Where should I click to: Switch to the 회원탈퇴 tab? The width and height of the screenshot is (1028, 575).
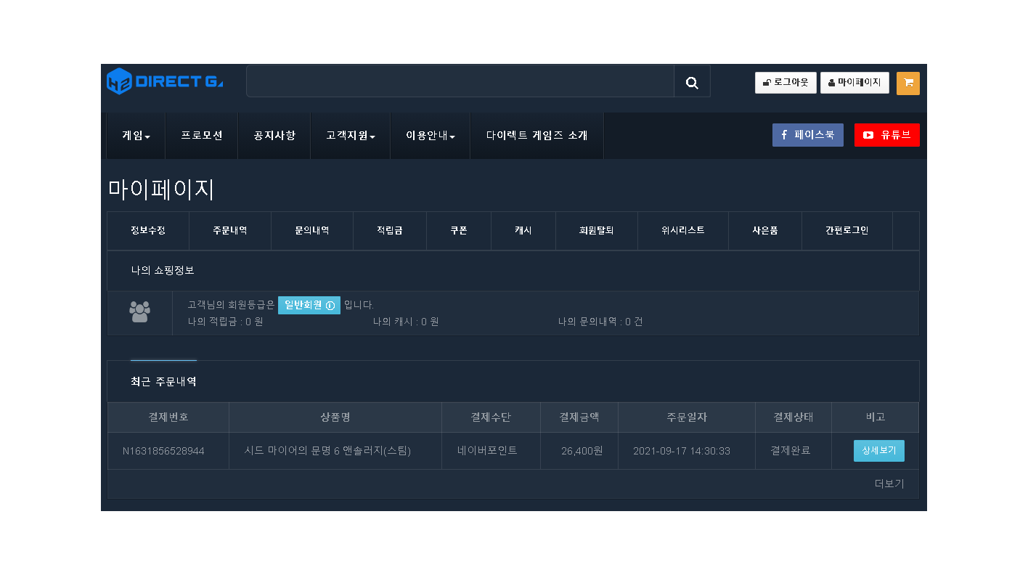click(597, 231)
